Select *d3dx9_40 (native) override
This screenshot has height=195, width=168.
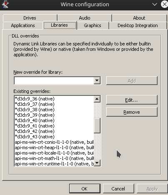[54, 120]
